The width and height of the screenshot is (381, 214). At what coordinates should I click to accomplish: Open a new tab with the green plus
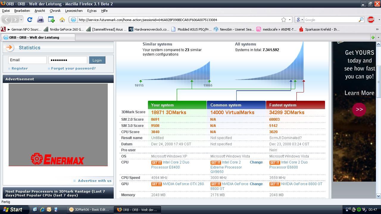[x=373, y=37]
